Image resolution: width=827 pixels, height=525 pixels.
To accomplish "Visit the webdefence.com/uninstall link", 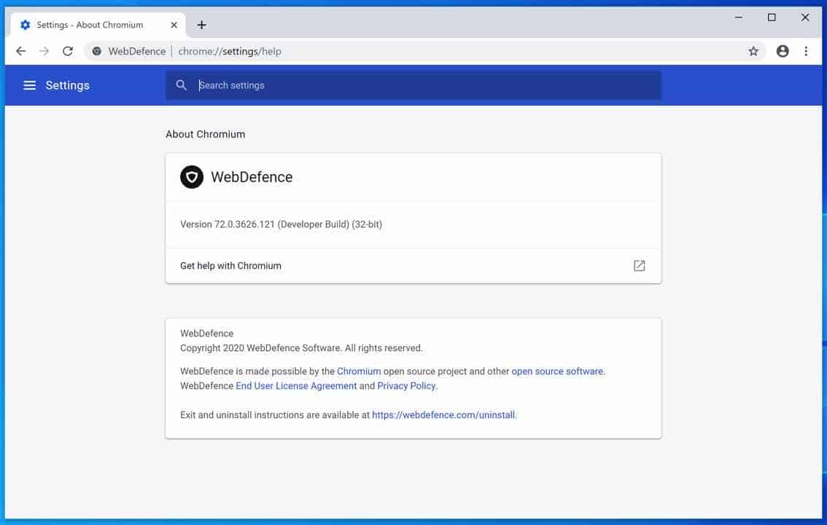I will [x=443, y=415].
